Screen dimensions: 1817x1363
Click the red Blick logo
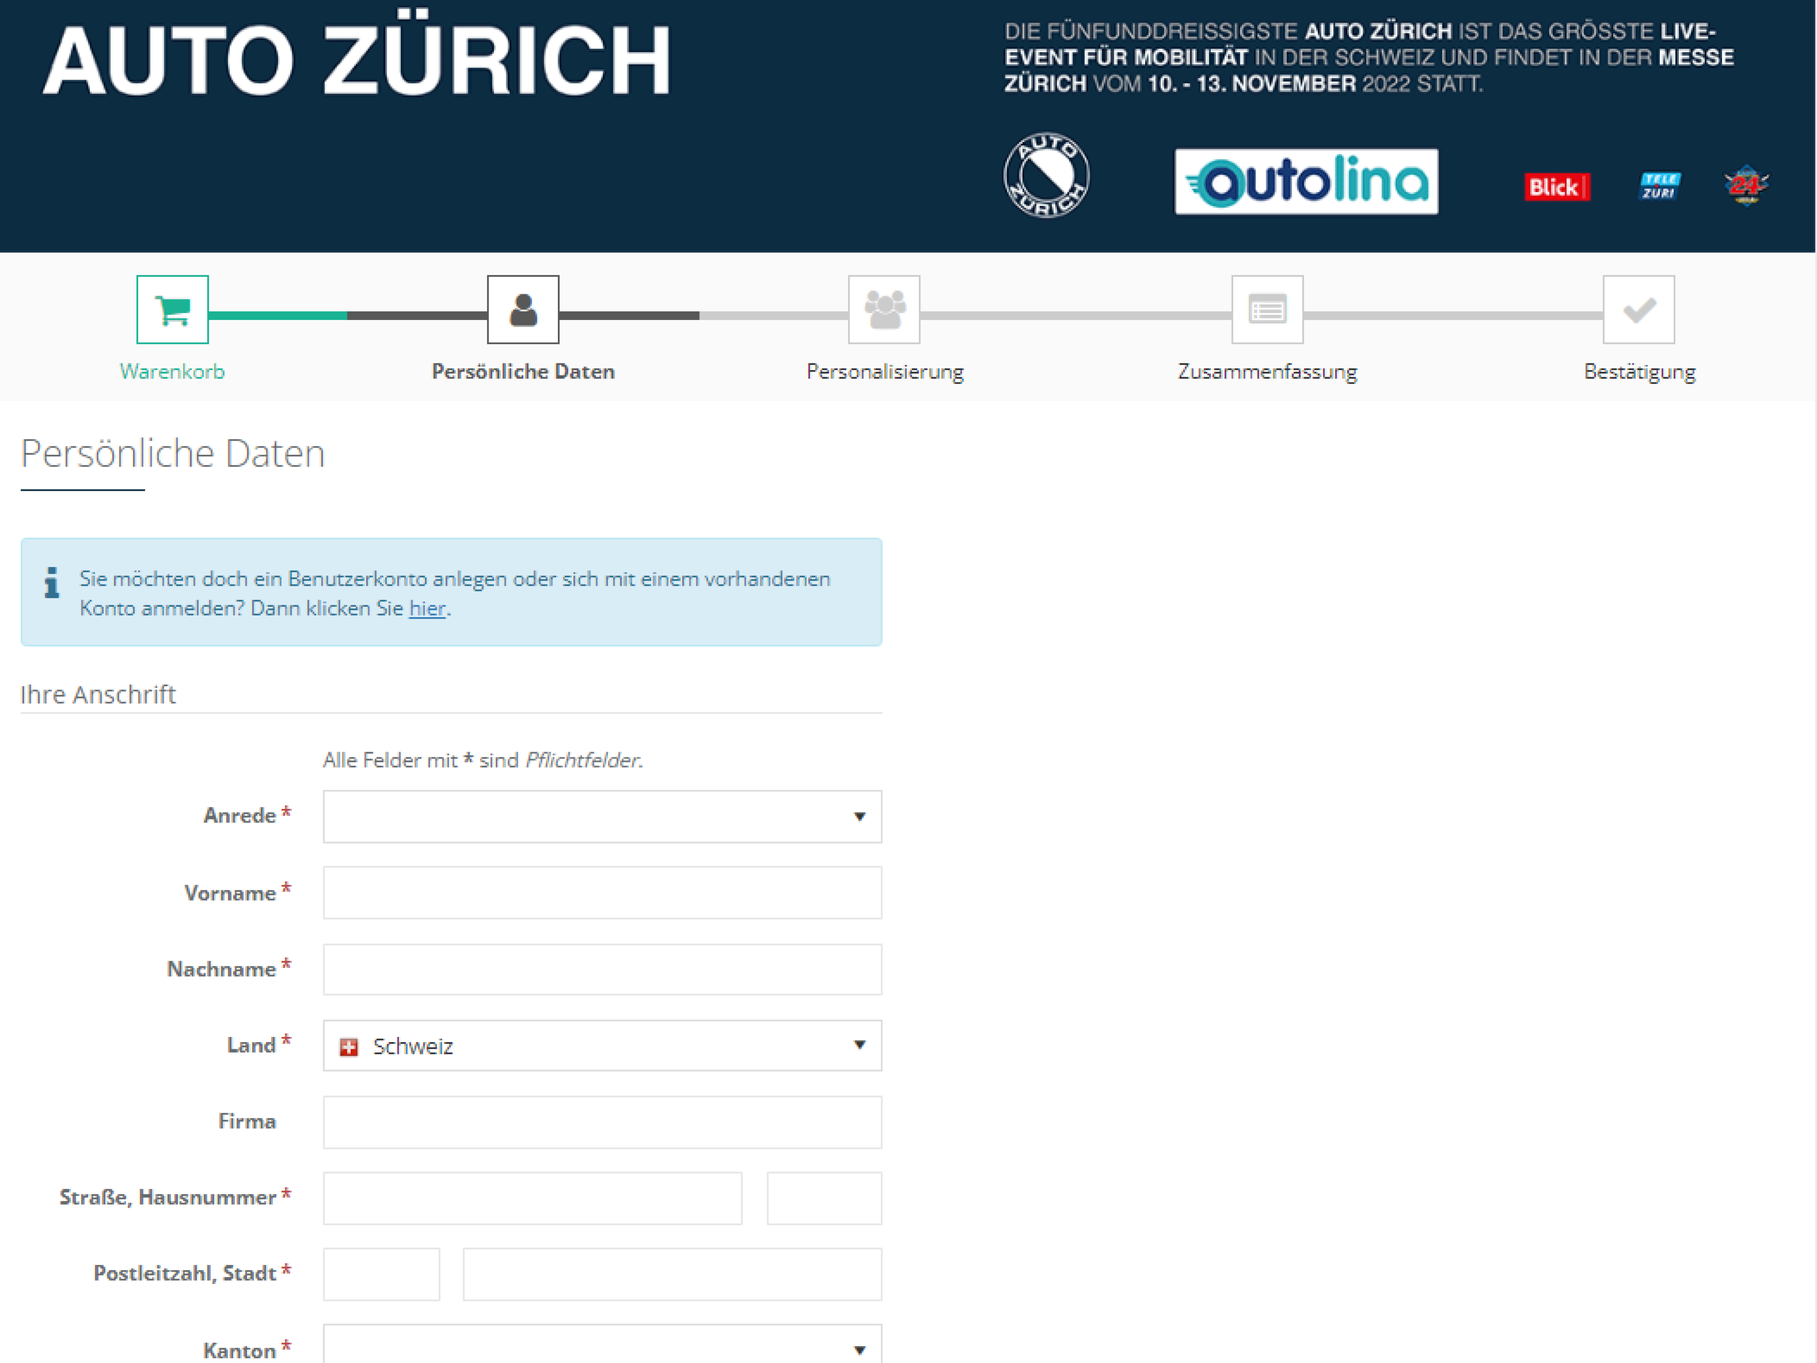(x=1557, y=187)
